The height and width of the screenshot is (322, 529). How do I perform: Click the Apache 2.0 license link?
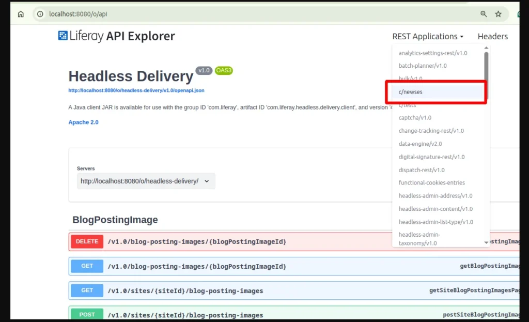(83, 122)
